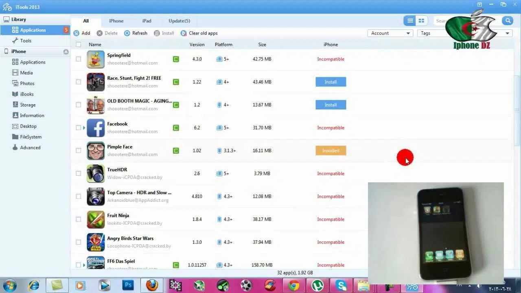Select the Top Camera - HDR app name

(139, 192)
